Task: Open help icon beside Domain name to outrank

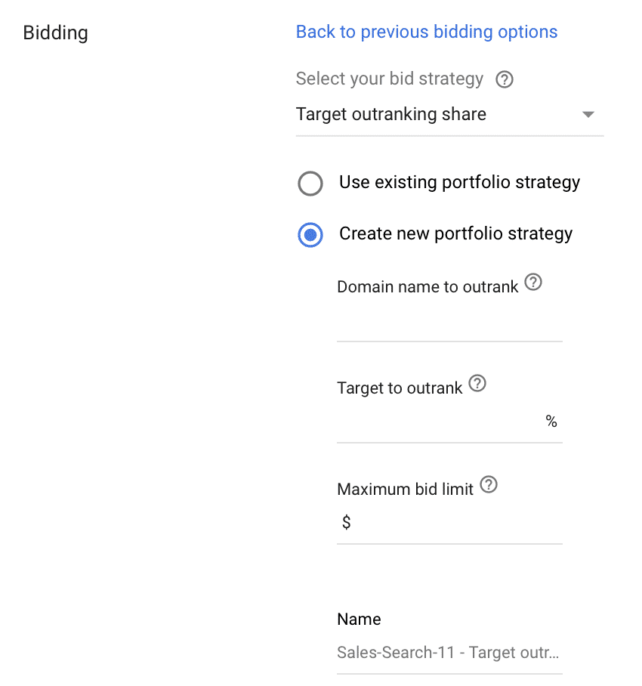Action: [x=533, y=283]
